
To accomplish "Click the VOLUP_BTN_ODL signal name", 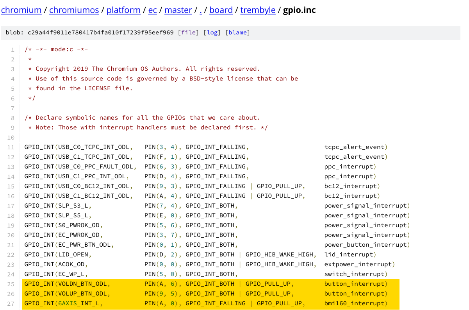I will [x=82, y=294].
